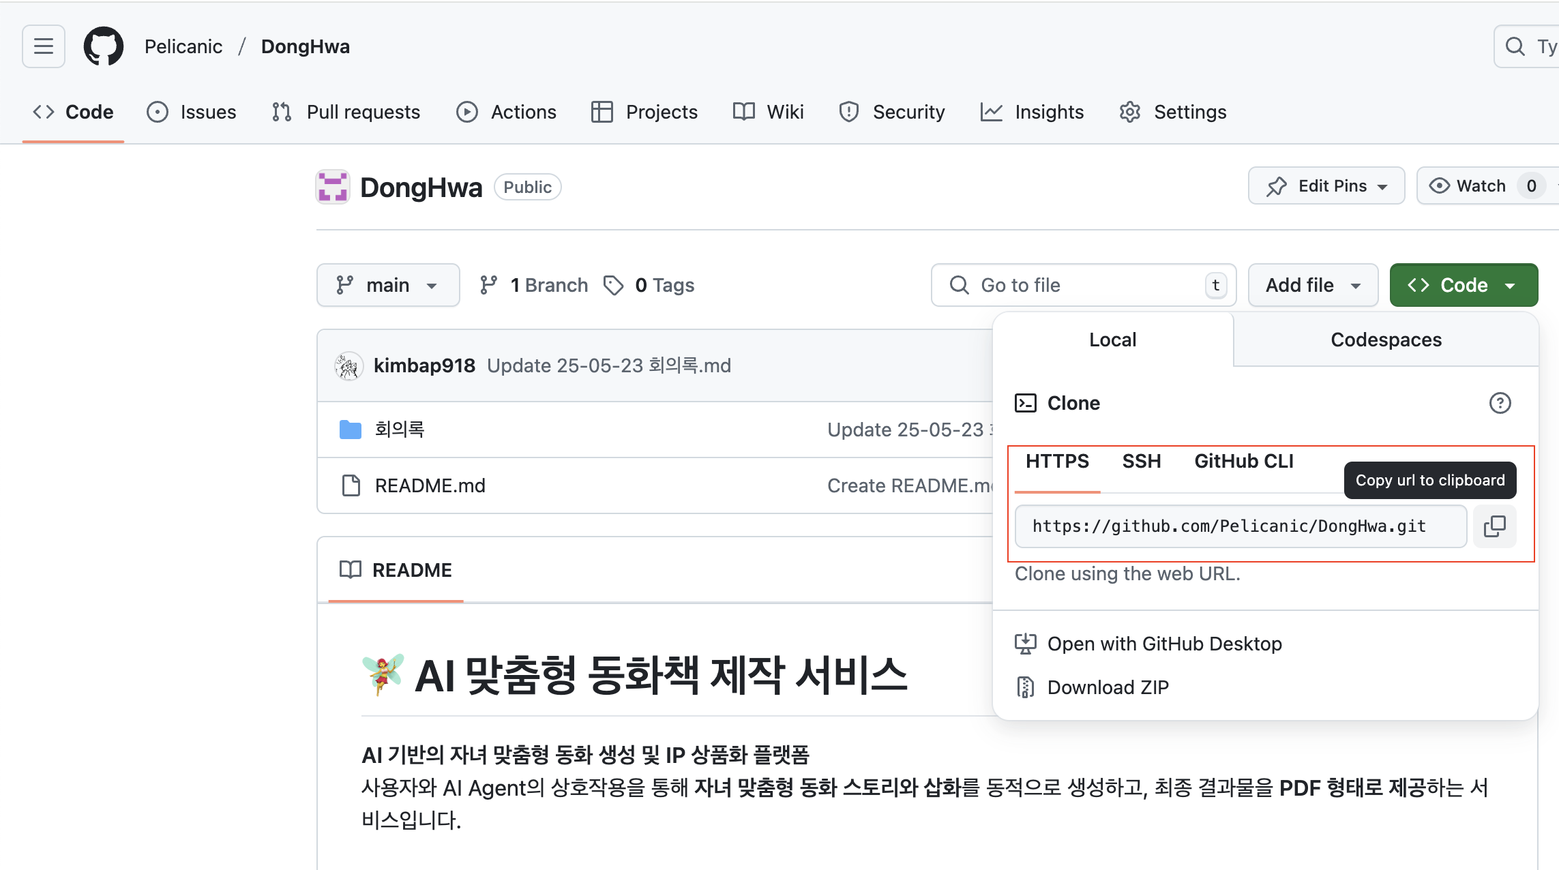Click the 'Clone using the web URL.' text
The width and height of the screenshot is (1559, 870).
point(1127,573)
